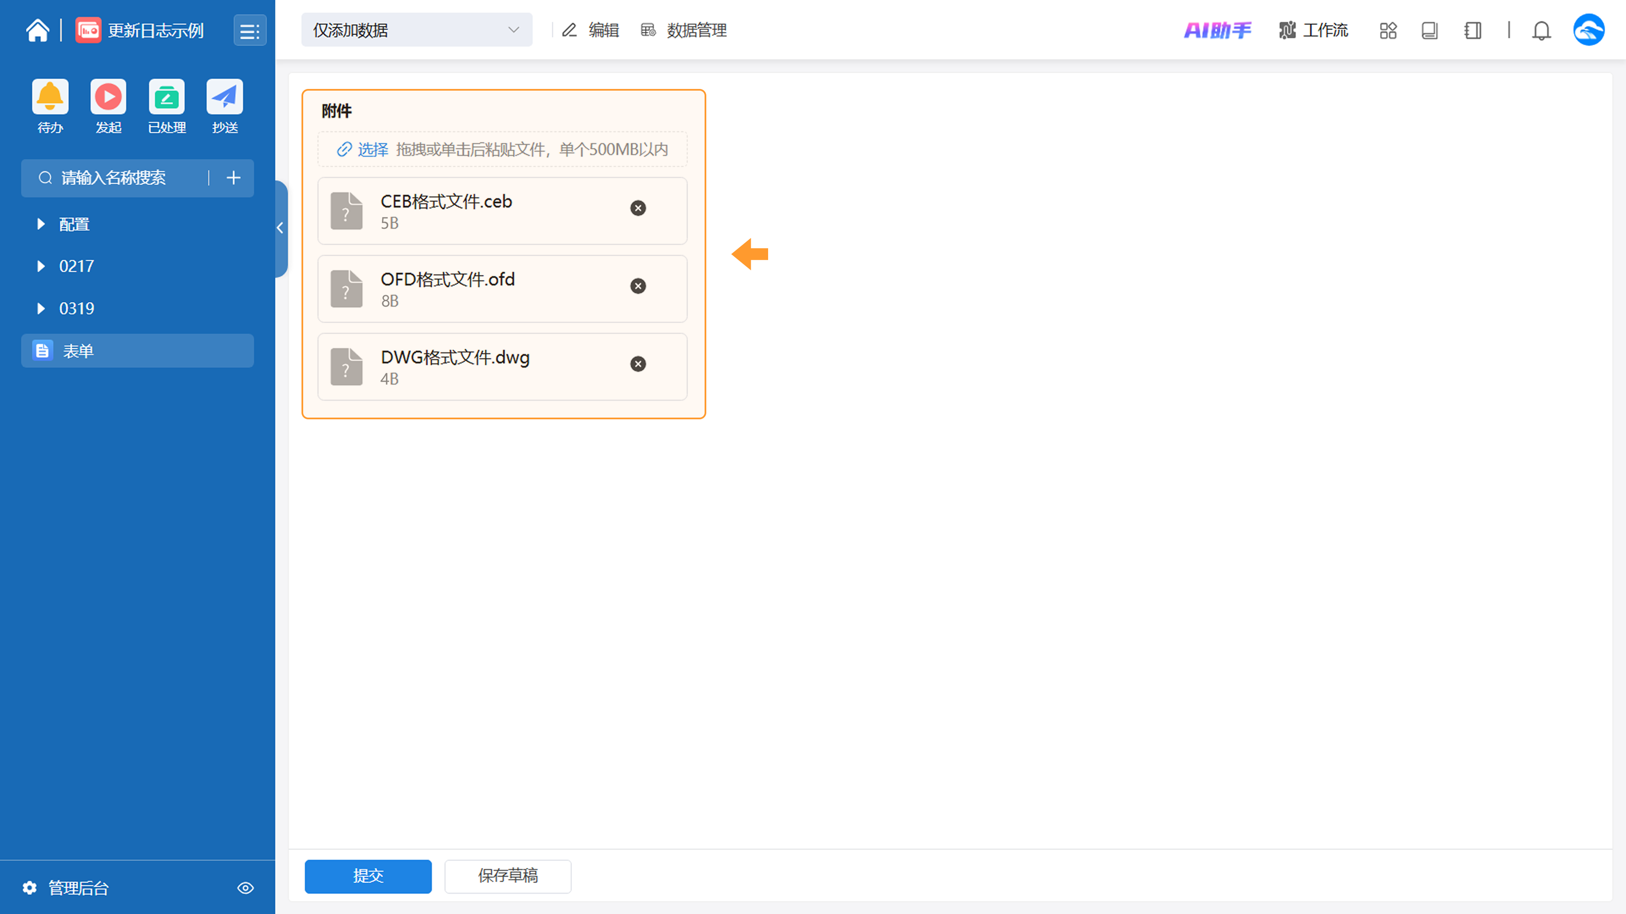Open the user avatar menu
Viewport: 1626px width, 914px height.
coord(1589,30)
